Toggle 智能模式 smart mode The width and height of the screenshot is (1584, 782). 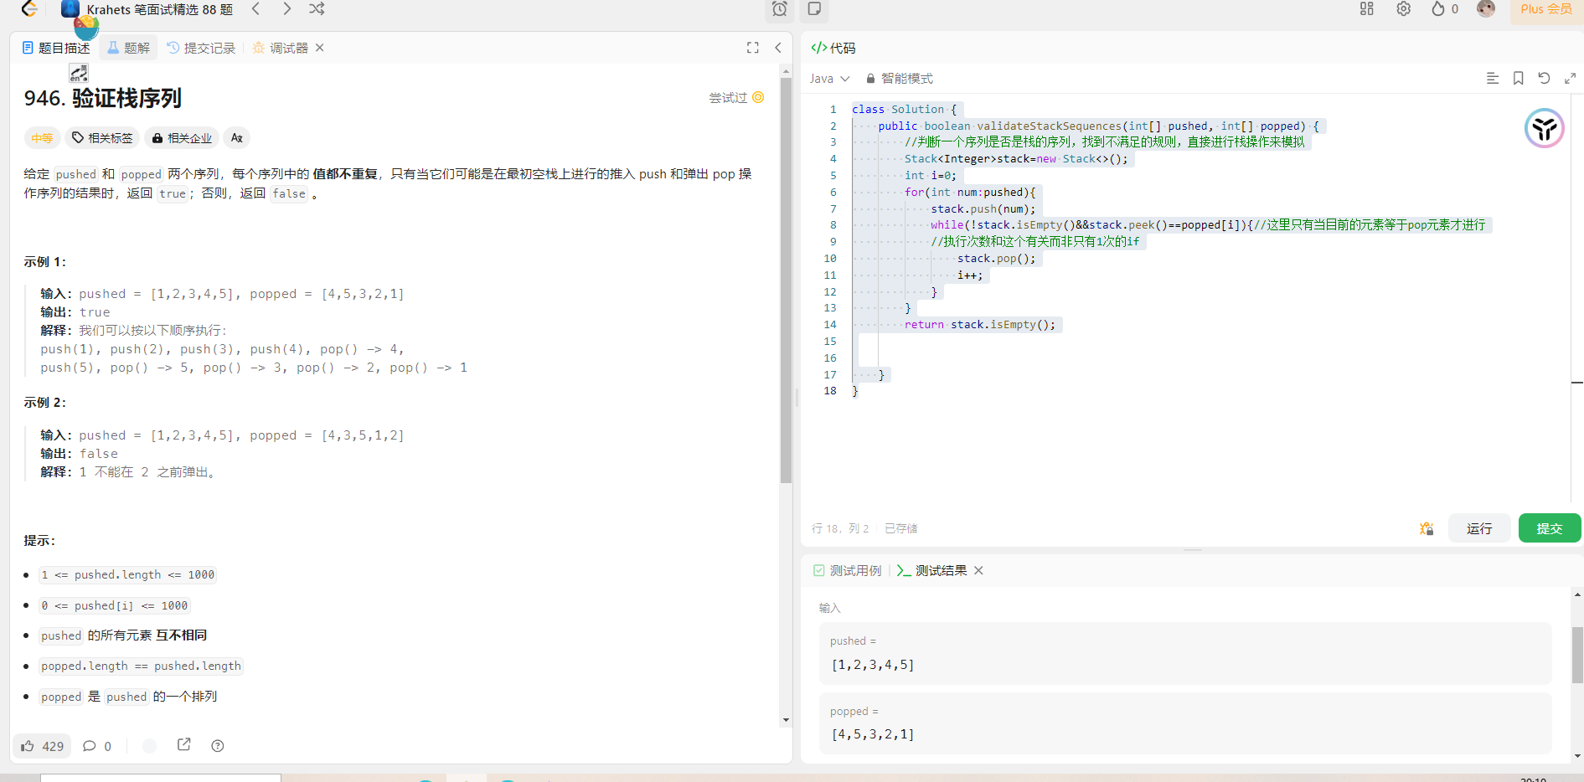(x=900, y=79)
